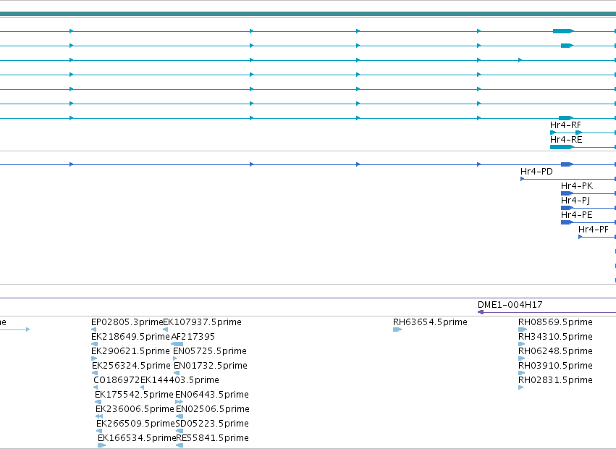Select EST label EP02805.3prime

(x=127, y=322)
